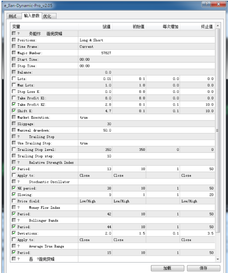Image resolution: width=228 pixels, height=273 pixels.
Task: Select Deviations end value 3.5
Action: tap(211, 233)
